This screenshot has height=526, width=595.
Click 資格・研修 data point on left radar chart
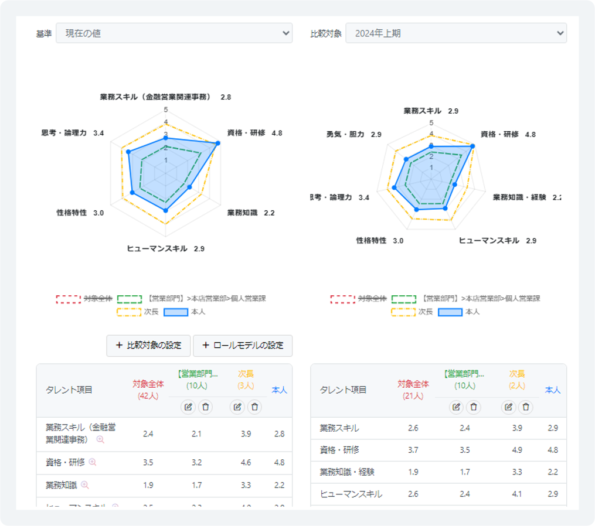click(x=218, y=143)
